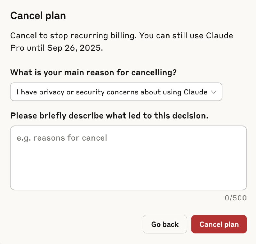Viewport: 256px width, 244px height.
Task: Confirm with the red Cancel plan button
Action: tap(219, 224)
